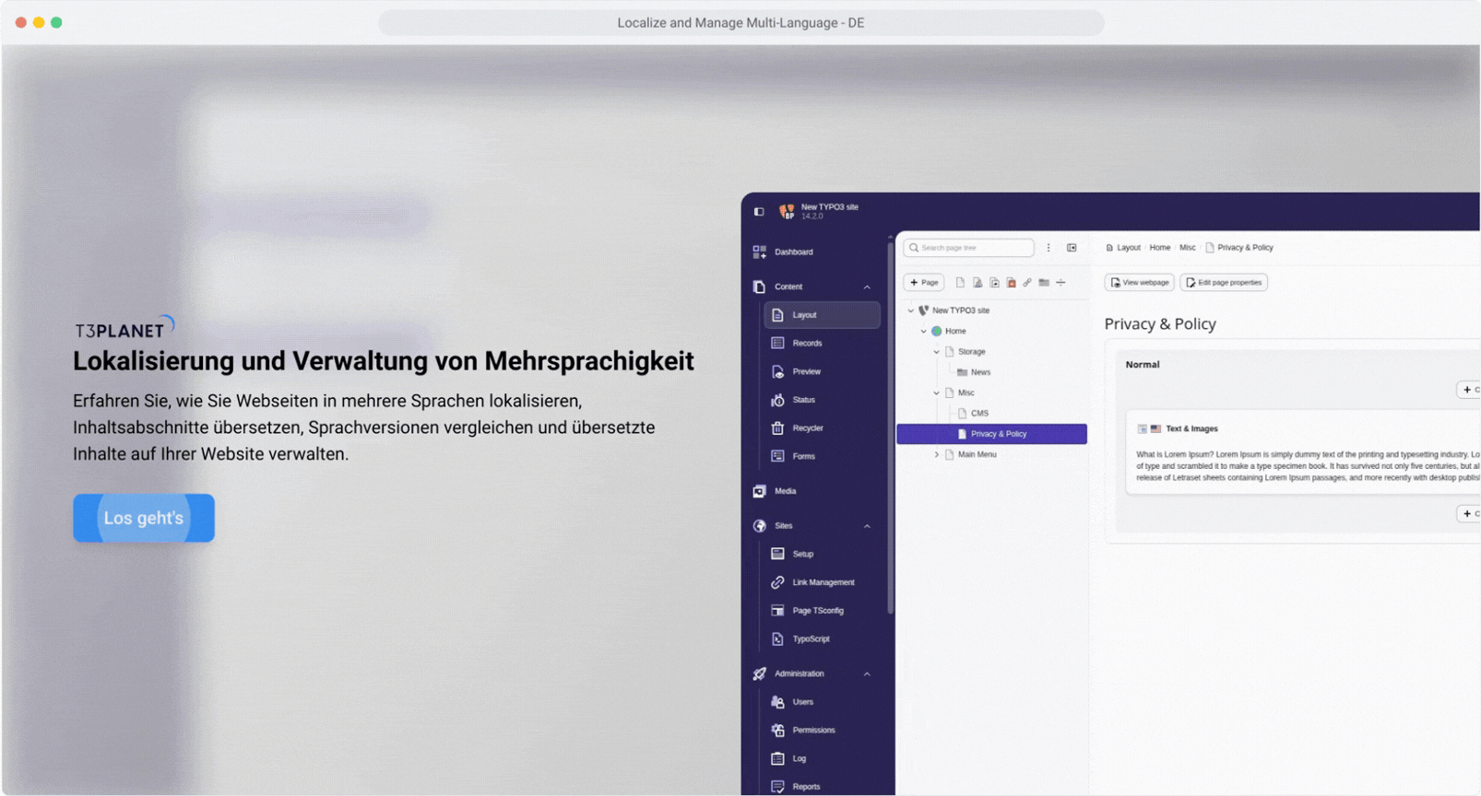Click the TYPO3 logo in the top bar
The image size is (1481, 796).
tap(787, 211)
